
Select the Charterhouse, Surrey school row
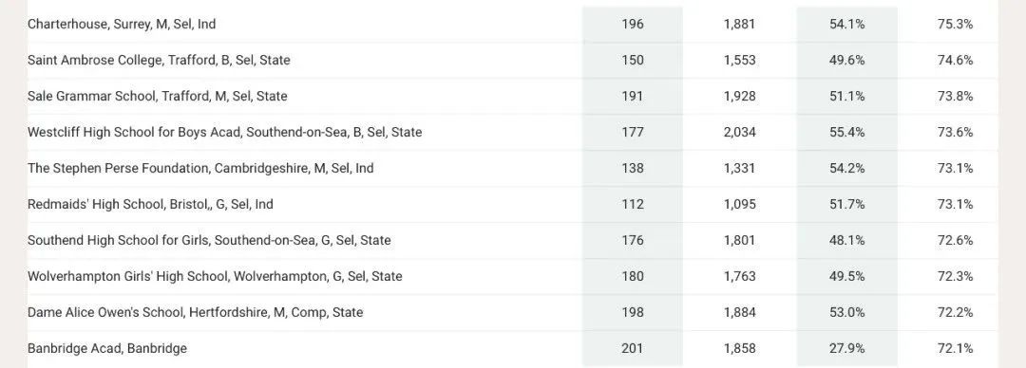pos(513,24)
